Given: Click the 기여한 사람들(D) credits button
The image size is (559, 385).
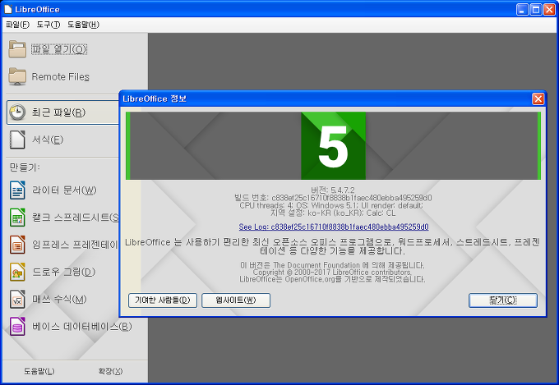Looking at the screenshot, I should point(163,300).
